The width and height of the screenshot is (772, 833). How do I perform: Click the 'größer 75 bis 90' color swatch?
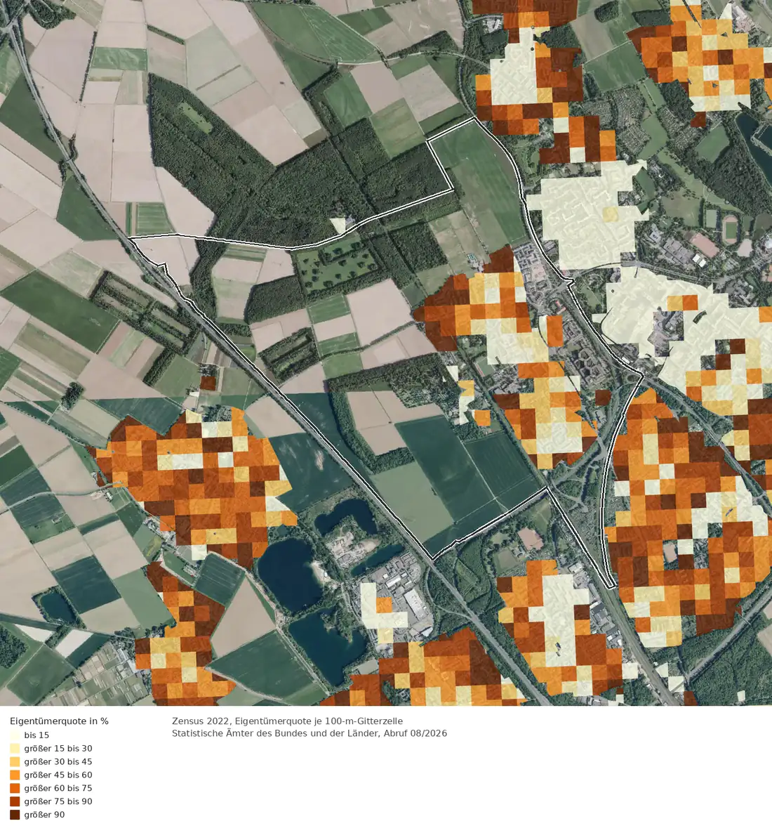point(15,801)
